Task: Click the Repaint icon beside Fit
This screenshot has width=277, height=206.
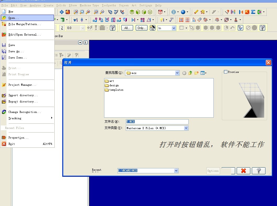Action: 68,12
